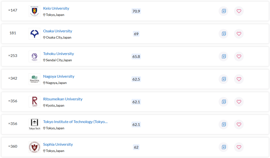Viewport: 270px width, 158px height.
Task: Add Sophia University to compare list
Action: 223,147
